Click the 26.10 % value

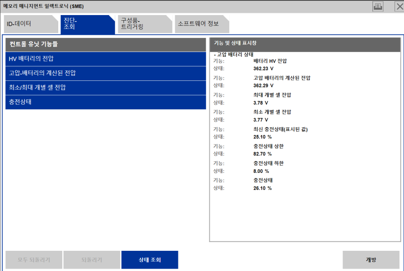(x=262, y=188)
